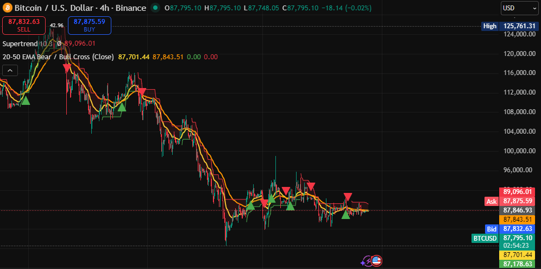Click the leftmost green up-triangle bull cross marker

pos(25,100)
